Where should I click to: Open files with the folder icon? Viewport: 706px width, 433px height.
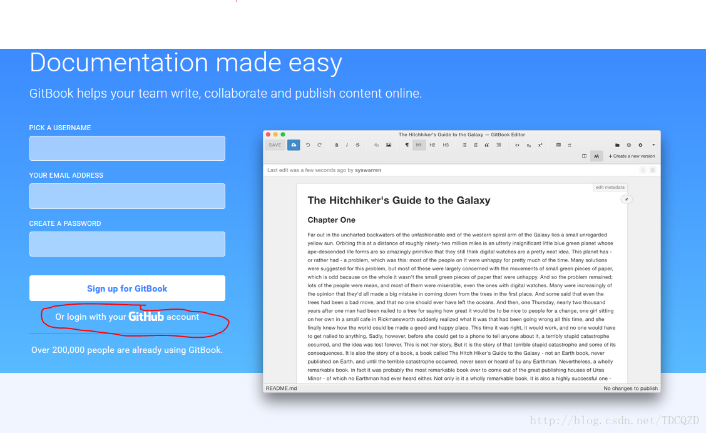[x=617, y=145]
